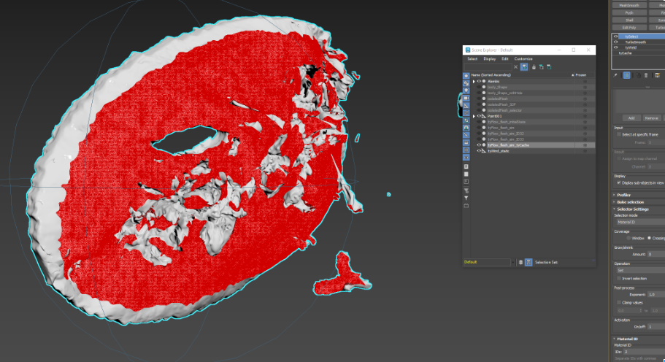Enable Invert selection checkbox

pos(618,278)
